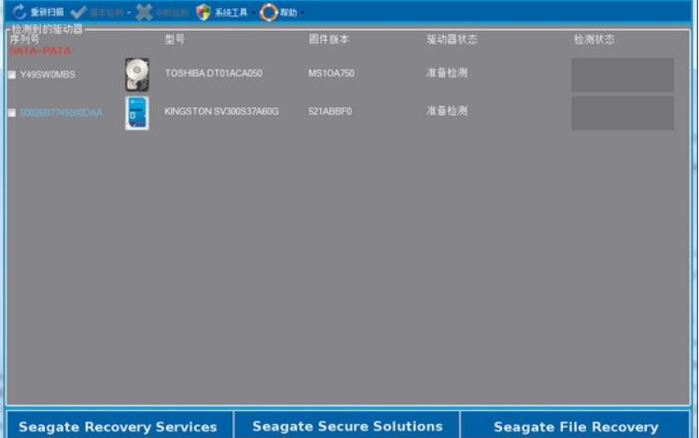Click the basic tests checkmark icon
The width and height of the screenshot is (699, 438).
click(78, 12)
